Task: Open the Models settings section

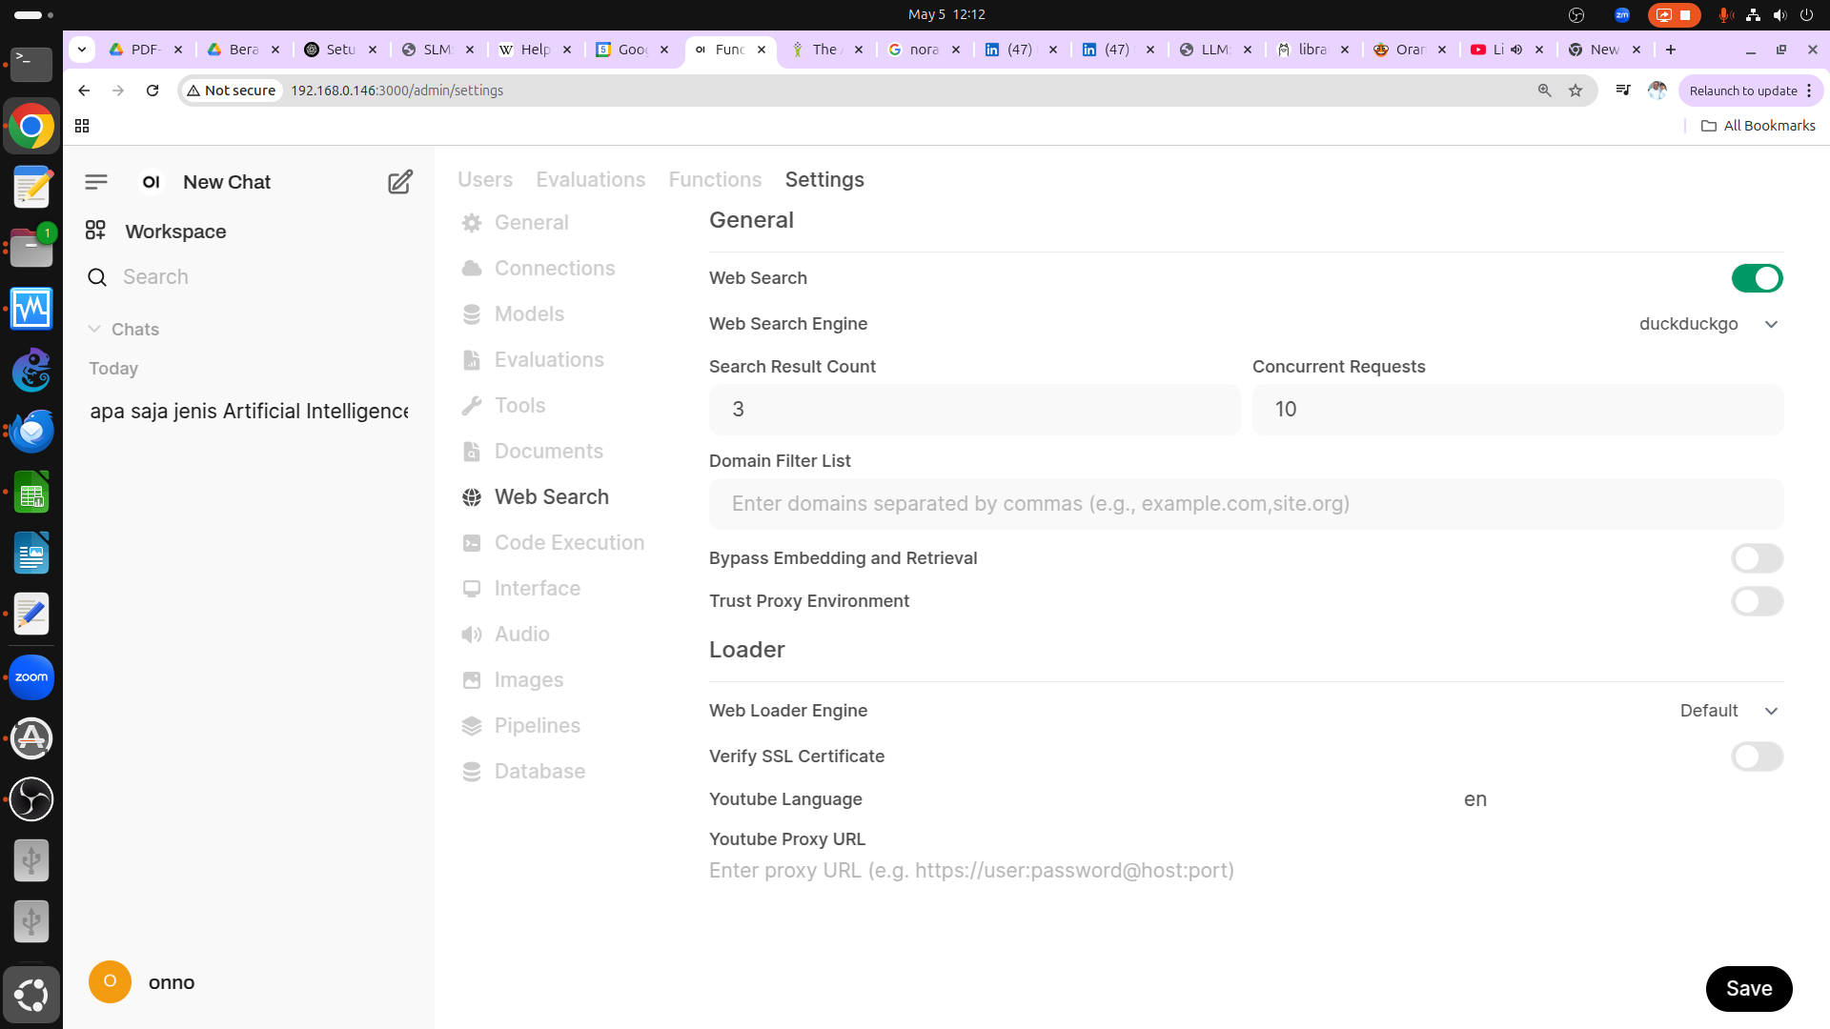Action: click(529, 314)
